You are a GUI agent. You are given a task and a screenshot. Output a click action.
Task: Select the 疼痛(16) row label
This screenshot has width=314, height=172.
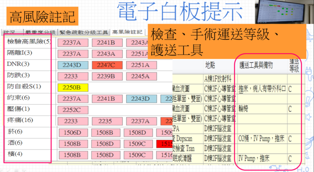click(20, 120)
